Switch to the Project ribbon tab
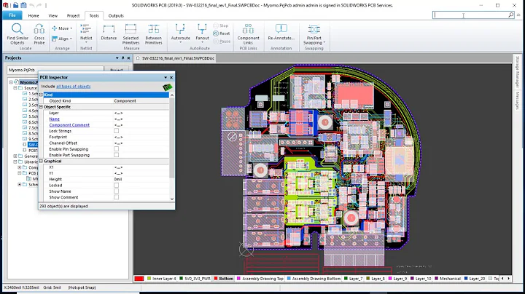 [73, 16]
